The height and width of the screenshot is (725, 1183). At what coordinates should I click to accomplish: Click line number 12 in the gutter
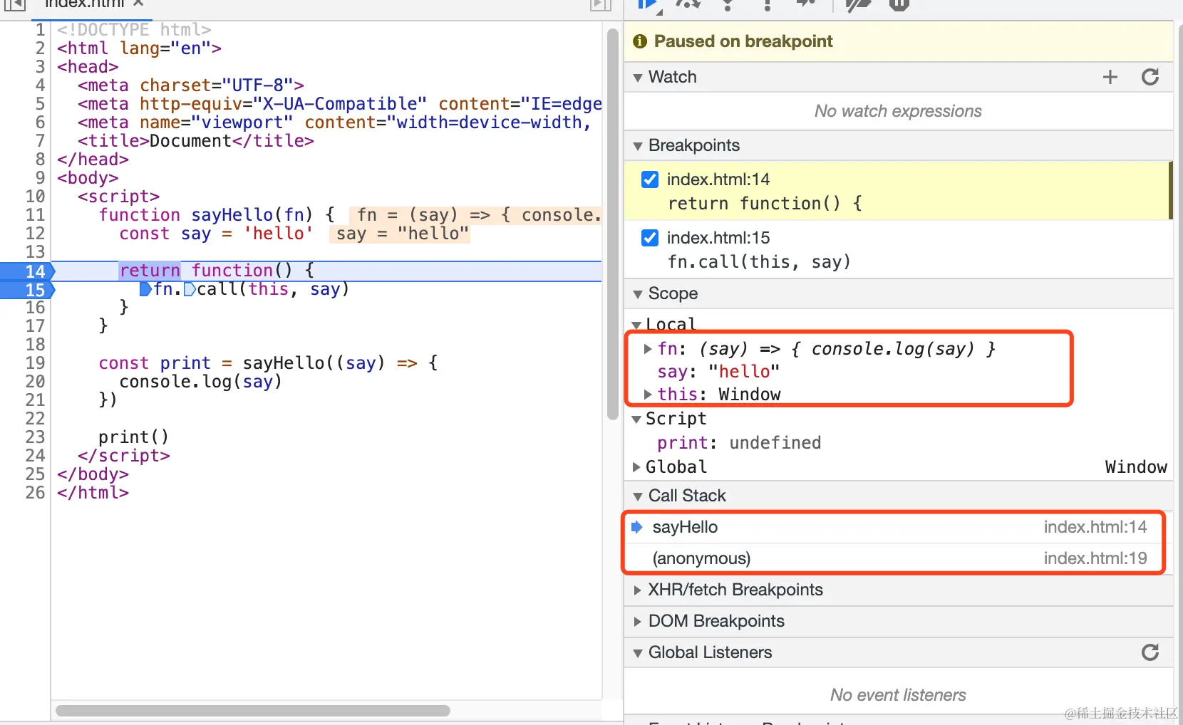(35, 234)
